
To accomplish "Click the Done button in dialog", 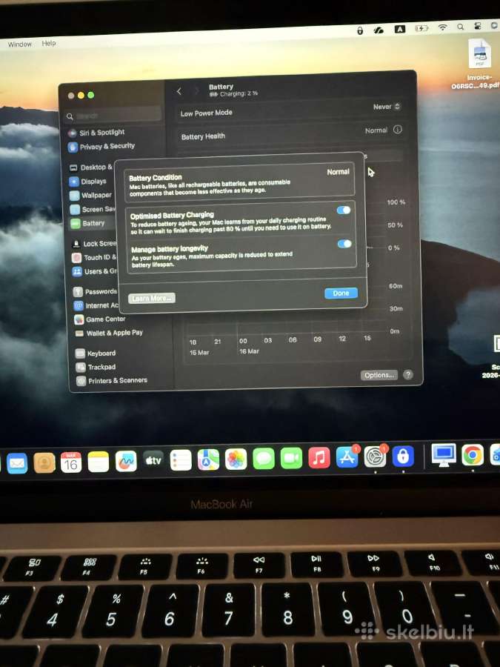I will pyautogui.click(x=341, y=293).
